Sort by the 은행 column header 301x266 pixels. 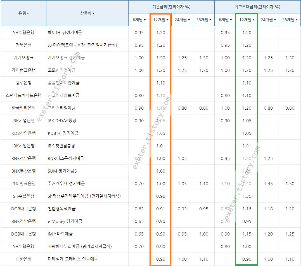[23, 13]
